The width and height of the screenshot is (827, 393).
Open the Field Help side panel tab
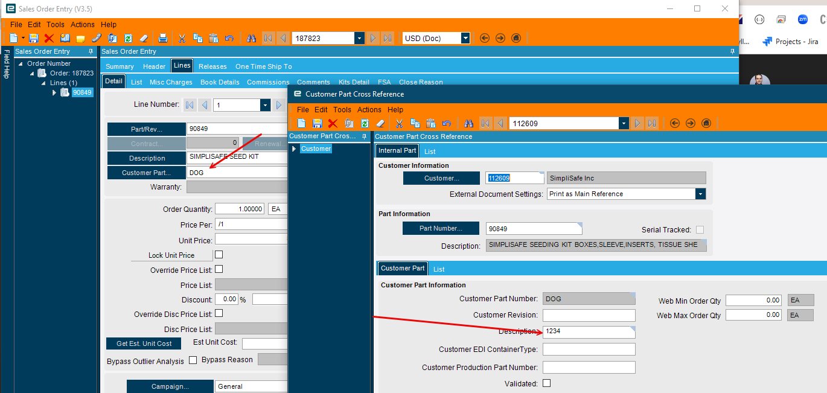tap(6, 65)
